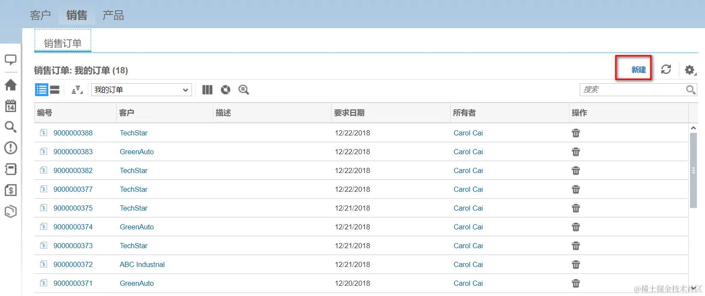Click the table scrollbar up arrow
Viewport: 705px width, 296px height.
[693, 128]
